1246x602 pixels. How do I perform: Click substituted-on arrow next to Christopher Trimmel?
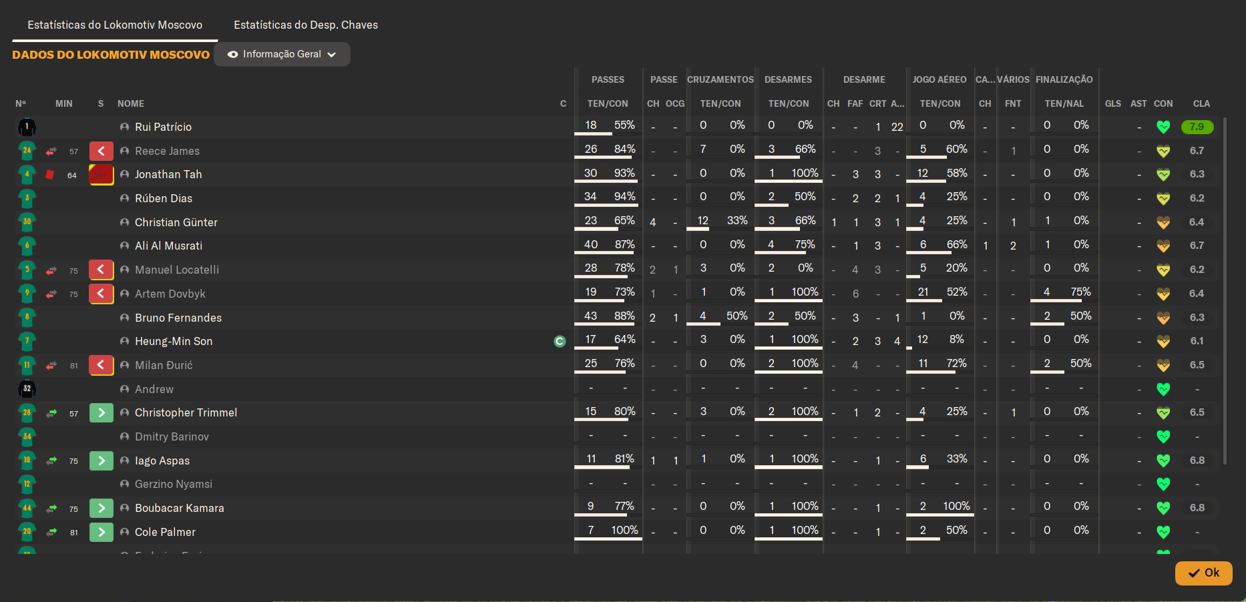coord(51,413)
